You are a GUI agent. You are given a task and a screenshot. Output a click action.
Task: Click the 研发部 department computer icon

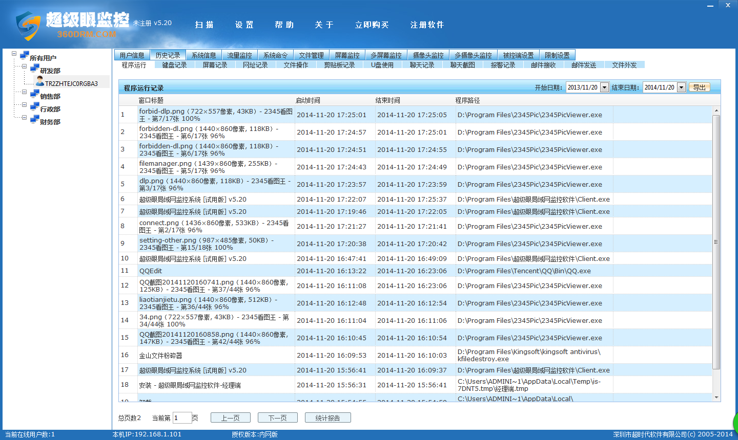pyautogui.click(x=34, y=69)
